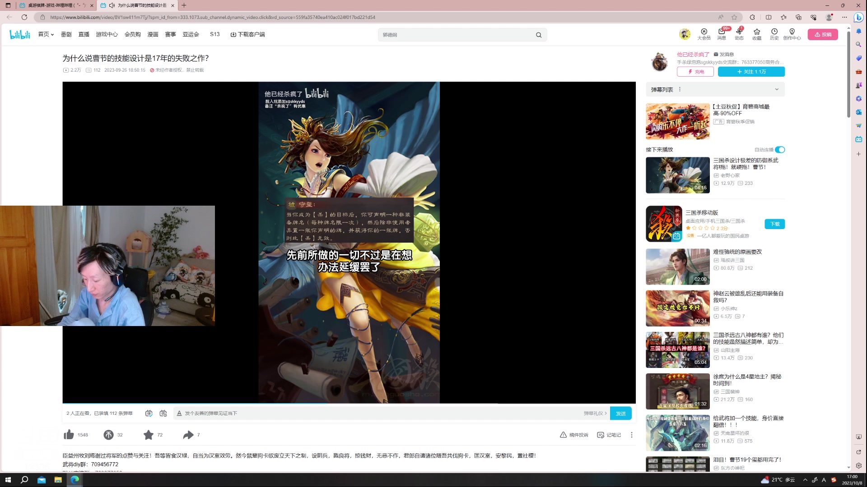Open thumbnail for 三国杀远古八神都有谁 video
Screen dimensions: 867x487
pyautogui.click(x=677, y=350)
